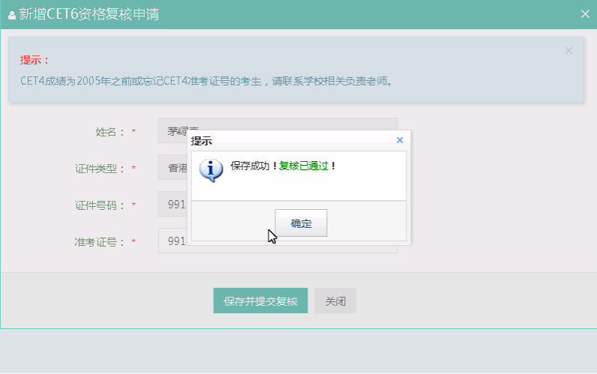Click the user icon in the title bar

click(x=11, y=15)
